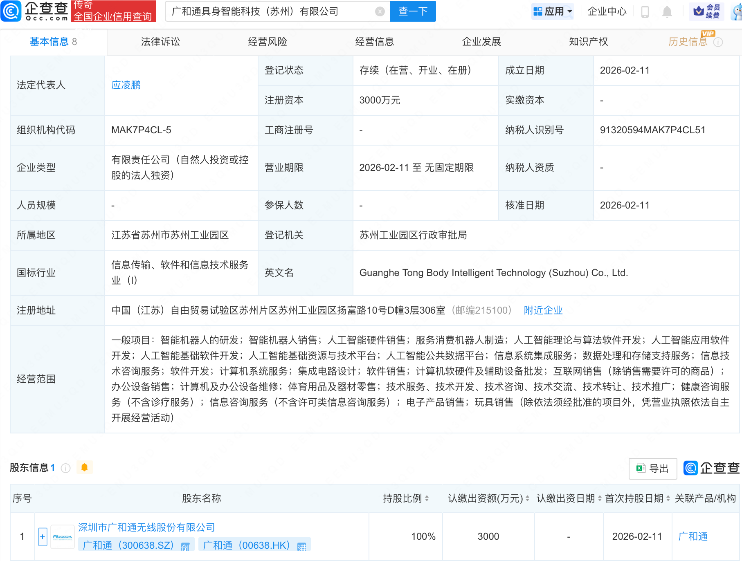This screenshot has width=742, height=561.
Task: Expand the shareholder row plus button
Action: point(43,536)
